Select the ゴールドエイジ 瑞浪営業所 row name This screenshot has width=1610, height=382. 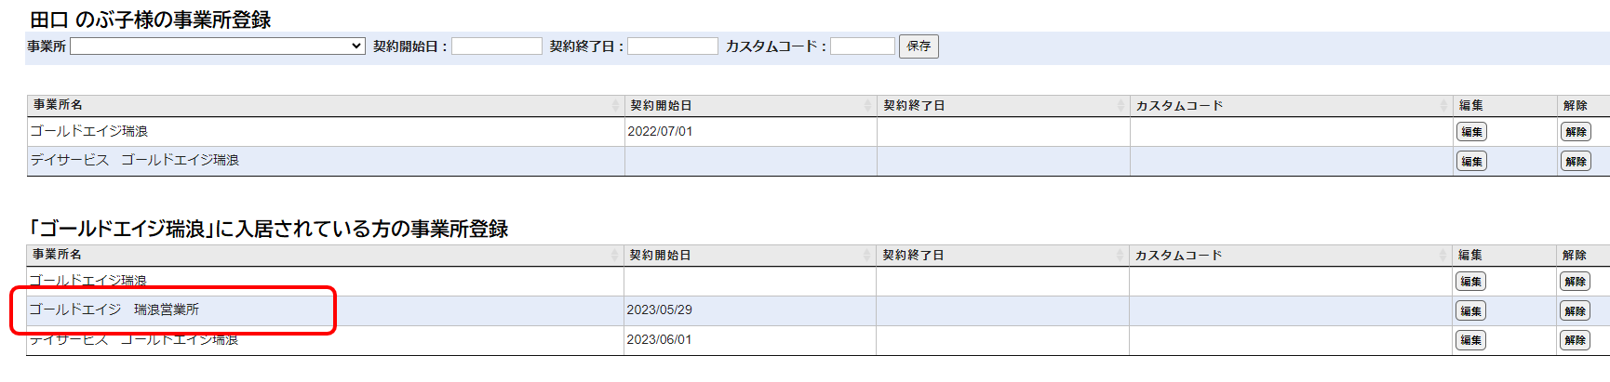[114, 310]
